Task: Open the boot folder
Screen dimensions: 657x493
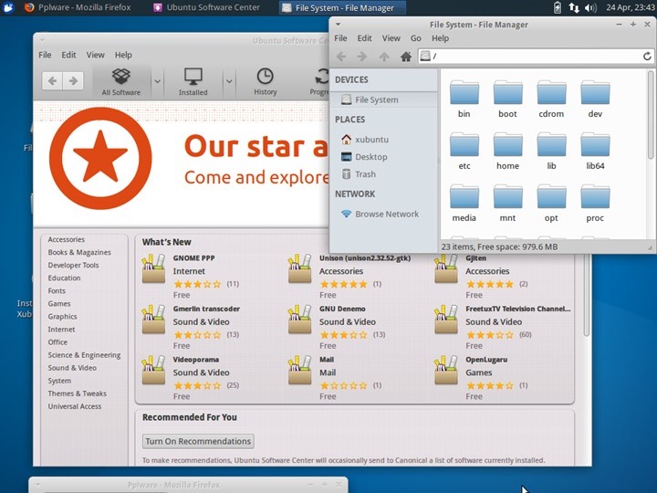Action: pyautogui.click(x=507, y=100)
